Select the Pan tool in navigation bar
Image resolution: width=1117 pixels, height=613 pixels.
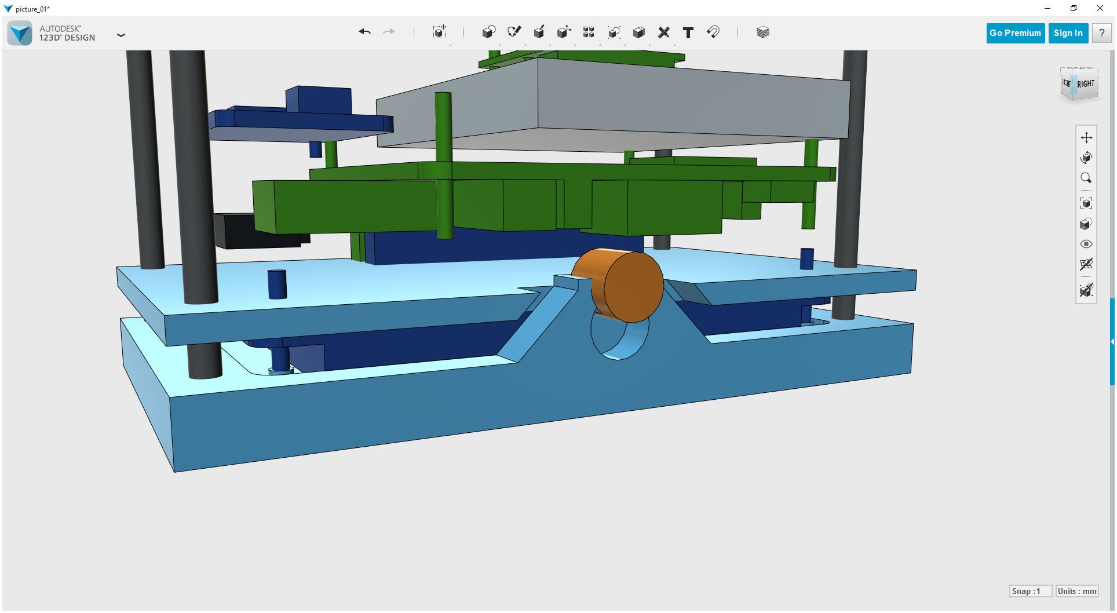[x=1086, y=137]
